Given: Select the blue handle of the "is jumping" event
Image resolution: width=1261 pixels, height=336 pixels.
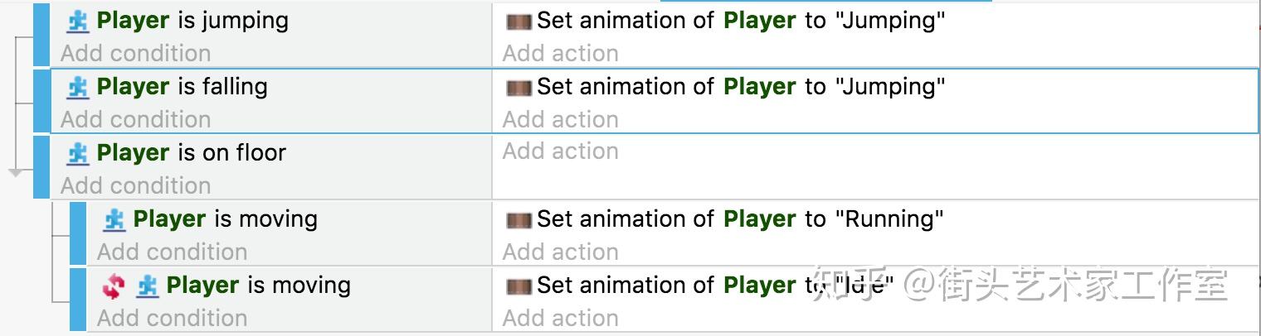Looking at the screenshot, I should pyautogui.click(x=41, y=33).
